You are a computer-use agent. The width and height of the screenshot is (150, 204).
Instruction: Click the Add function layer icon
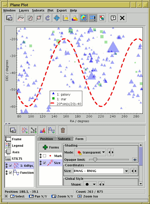[x=51, y=130]
